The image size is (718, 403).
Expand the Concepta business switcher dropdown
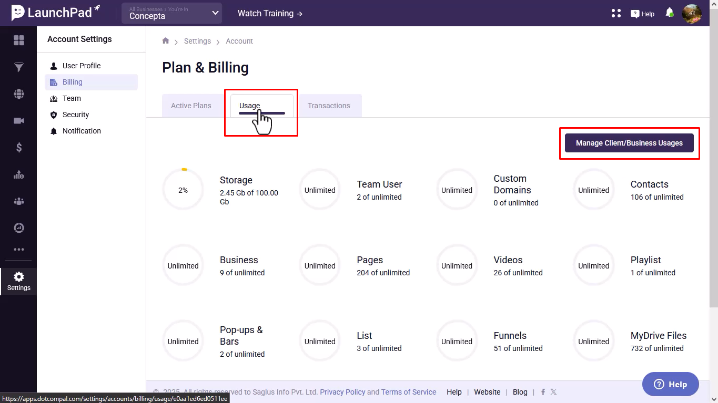(172, 13)
